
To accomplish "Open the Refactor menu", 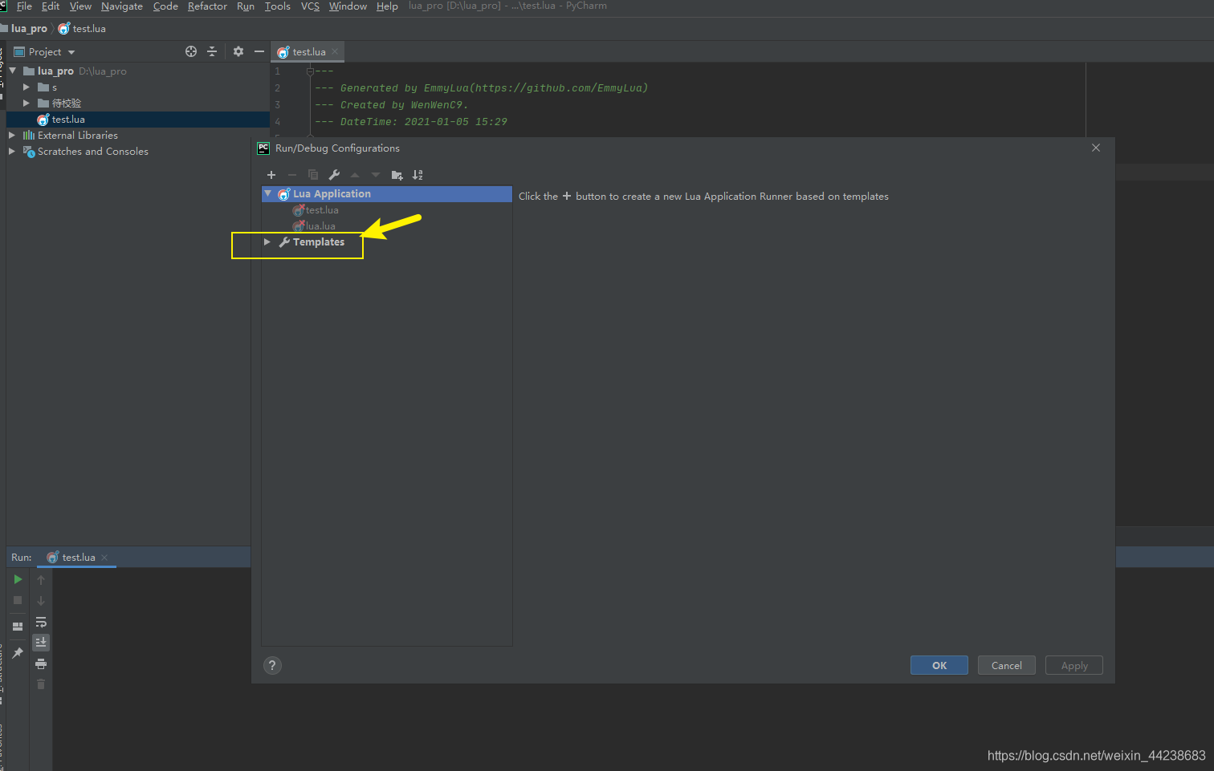I will pyautogui.click(x=207, y=6).
